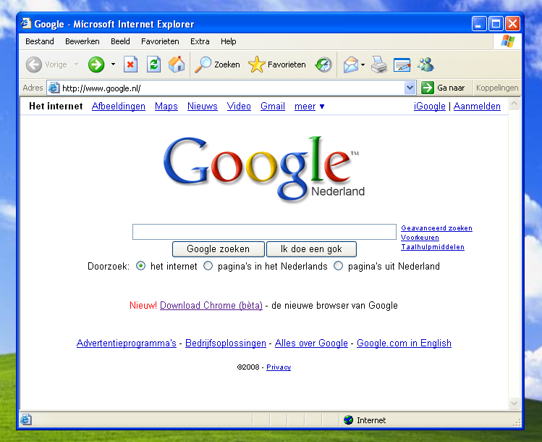The width and height of the screenshot is (542, 442).
Task: Follow the 'Download Chrome (bèta)' link
Action: (x=211, y=306)
